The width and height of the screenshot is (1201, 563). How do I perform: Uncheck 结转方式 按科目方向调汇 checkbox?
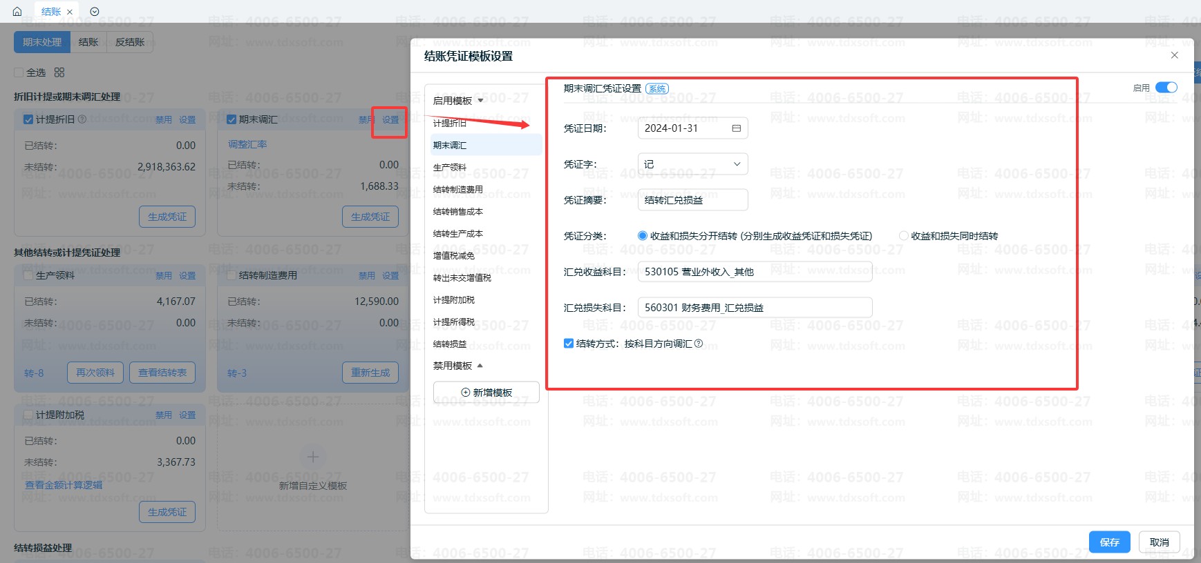(x=569, y=344)
